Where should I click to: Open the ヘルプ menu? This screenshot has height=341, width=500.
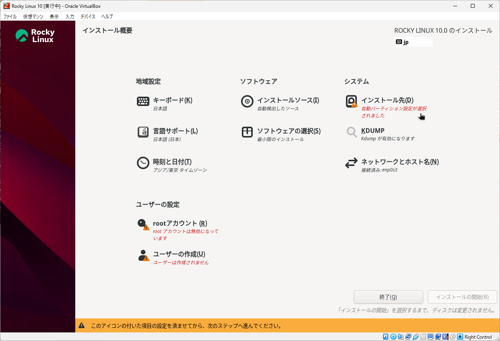point(107,17)
